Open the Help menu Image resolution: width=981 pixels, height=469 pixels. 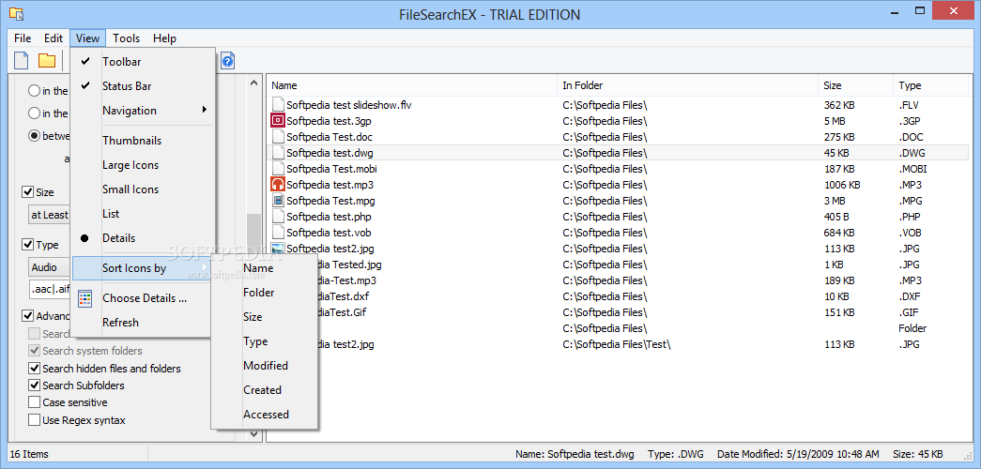tap(164, 38)
